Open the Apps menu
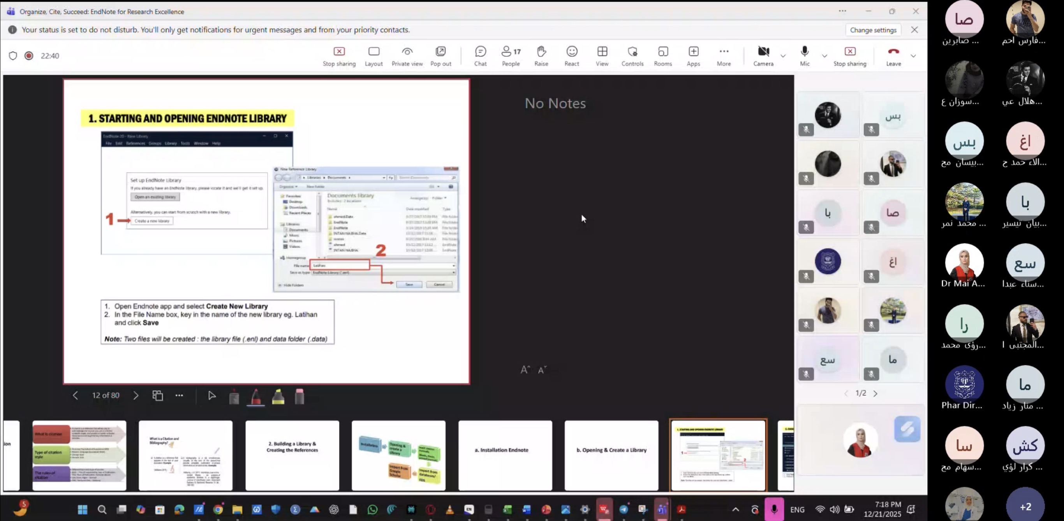This screenshot has height=521, width=1064. point(693,56)
